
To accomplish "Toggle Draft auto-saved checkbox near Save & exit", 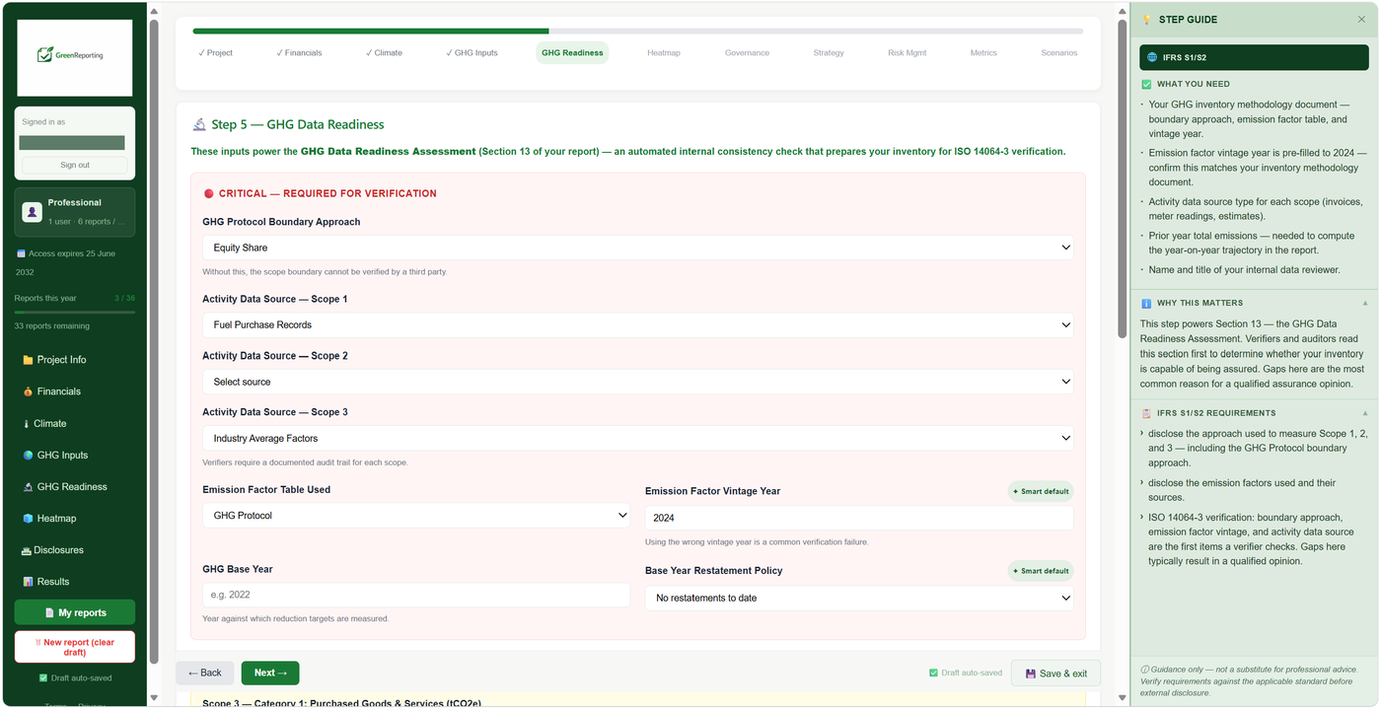I will tap(933, 674).
